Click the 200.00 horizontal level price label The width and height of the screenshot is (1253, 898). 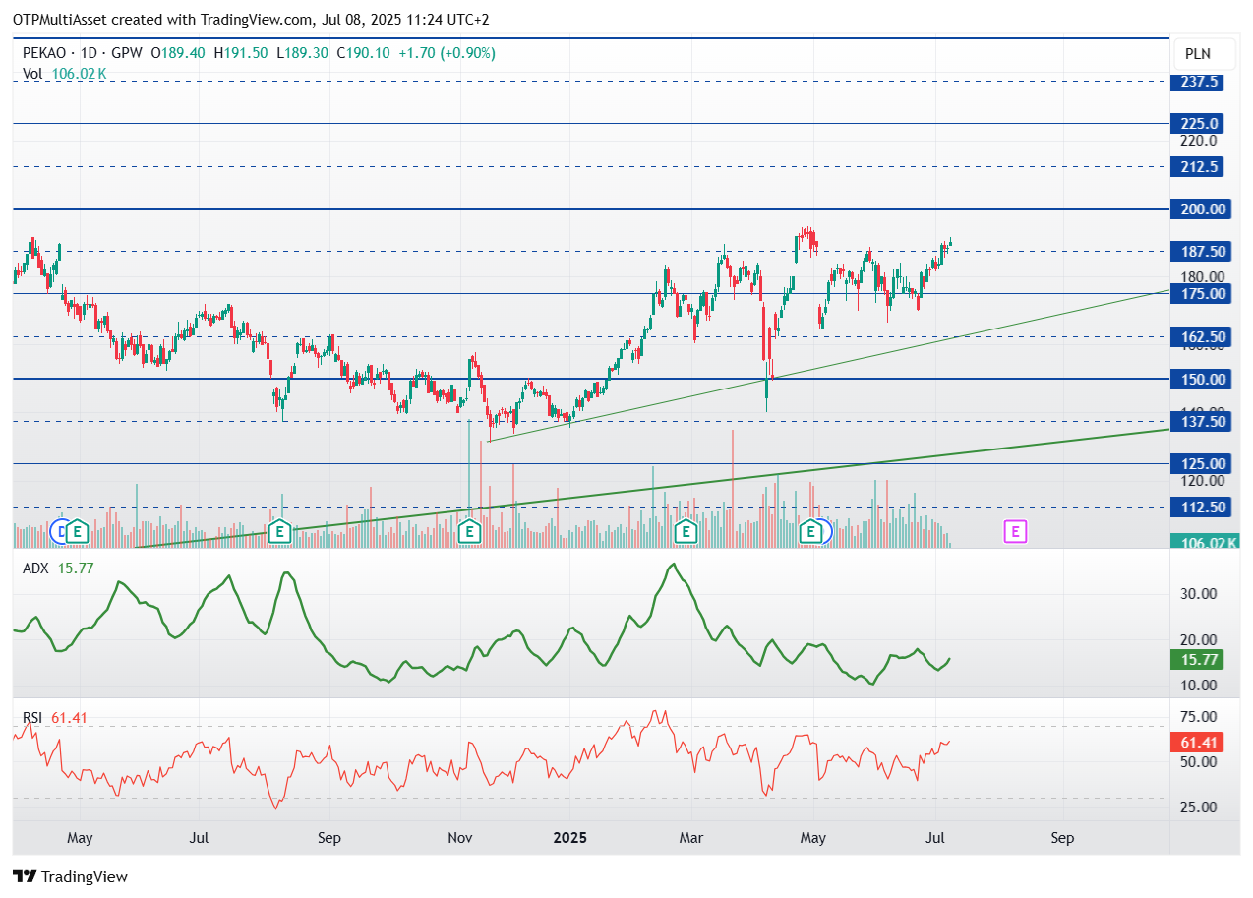pos(1201,209)
